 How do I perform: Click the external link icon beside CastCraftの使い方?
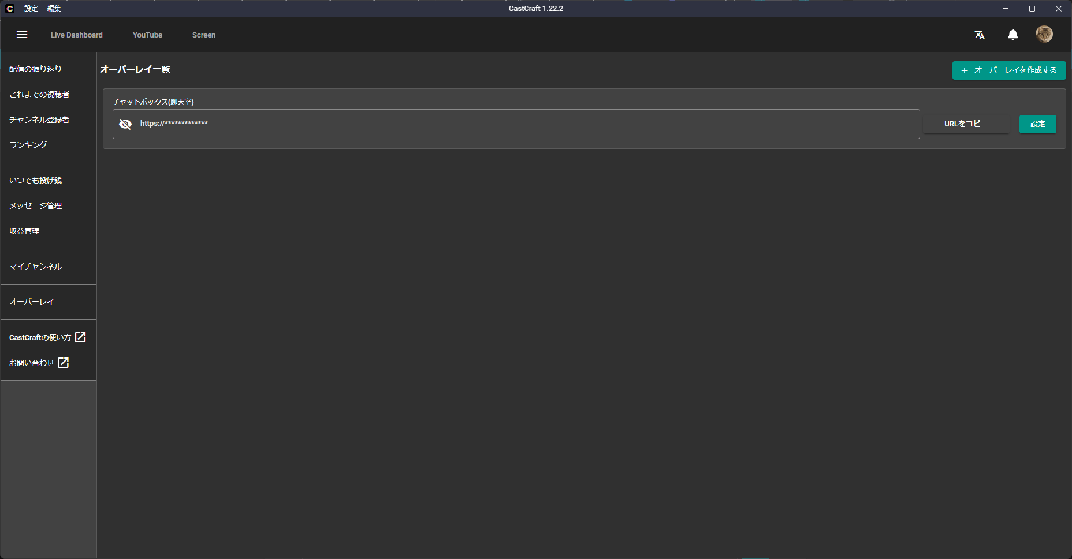tap(81, 337)
